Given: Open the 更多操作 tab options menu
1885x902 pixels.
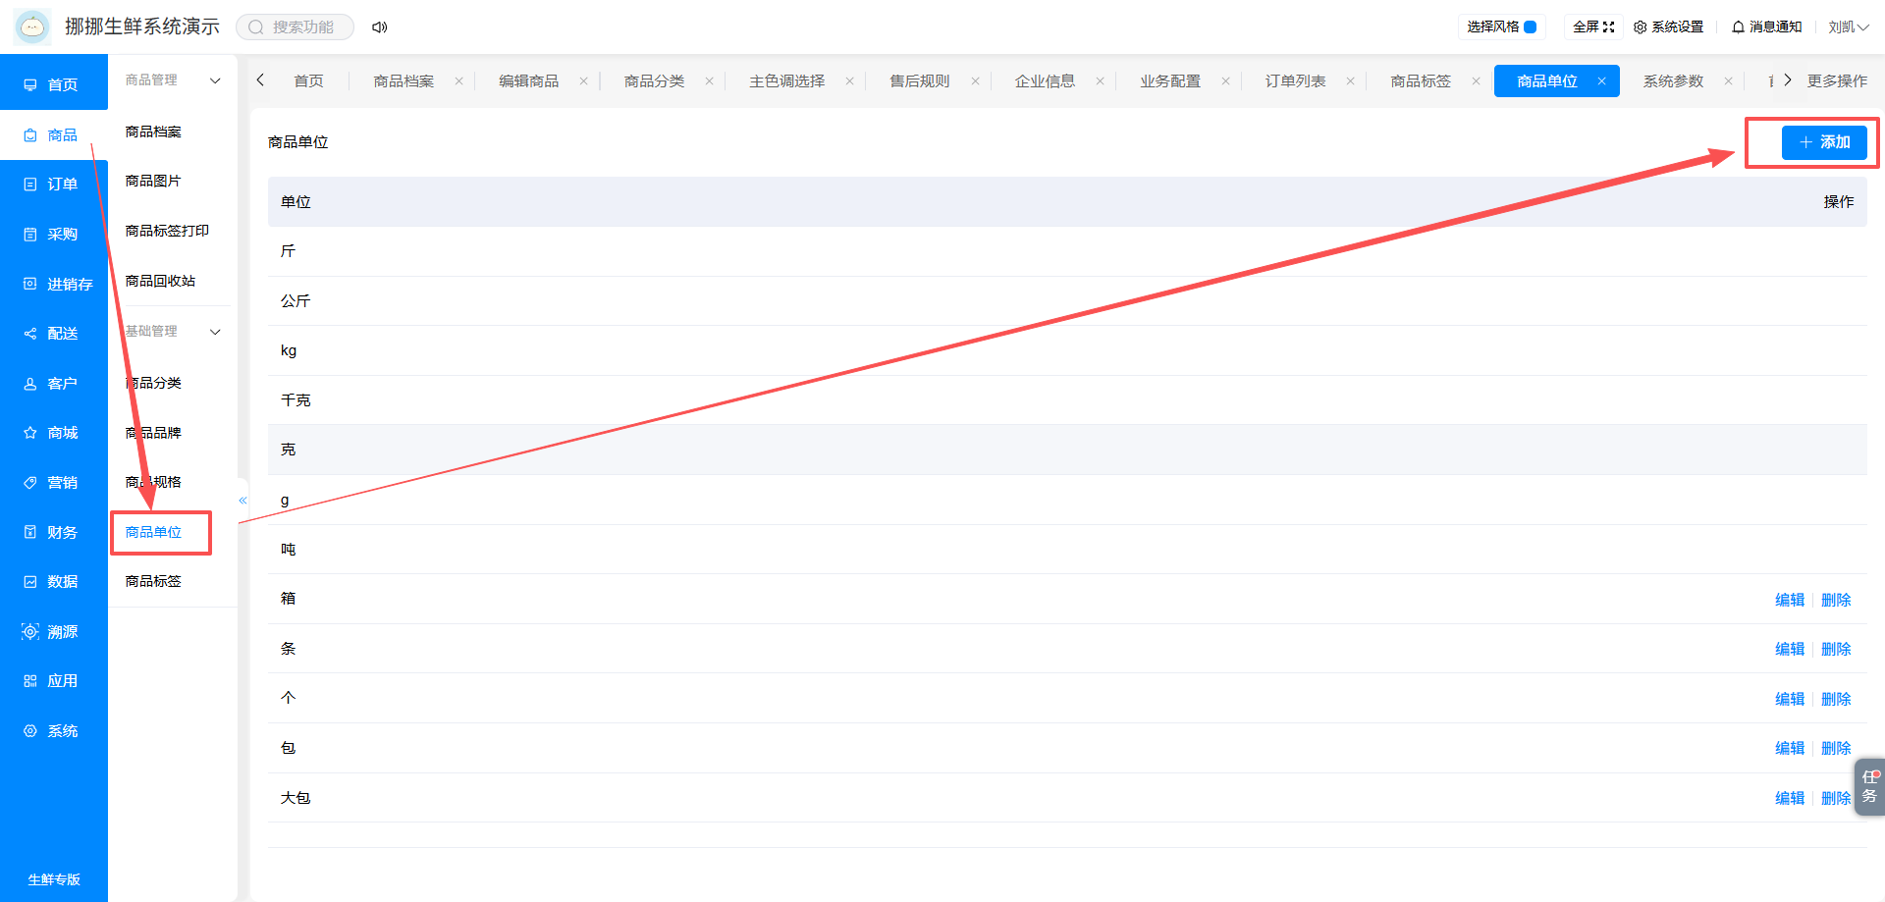Looking at the screenshot, I should 1837,81.
